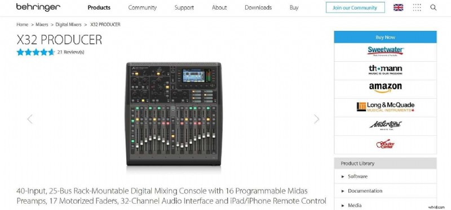
Task: Go to Mixers breadcrumb
Action: tap(42, 25)
